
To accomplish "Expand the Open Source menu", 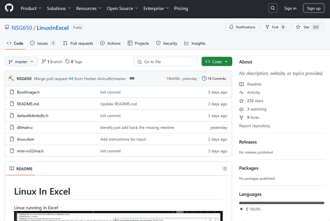I will (123, 8).
